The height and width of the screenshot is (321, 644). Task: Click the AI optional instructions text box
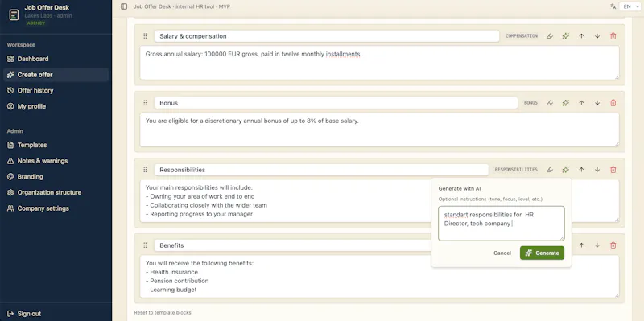(502, 224)
